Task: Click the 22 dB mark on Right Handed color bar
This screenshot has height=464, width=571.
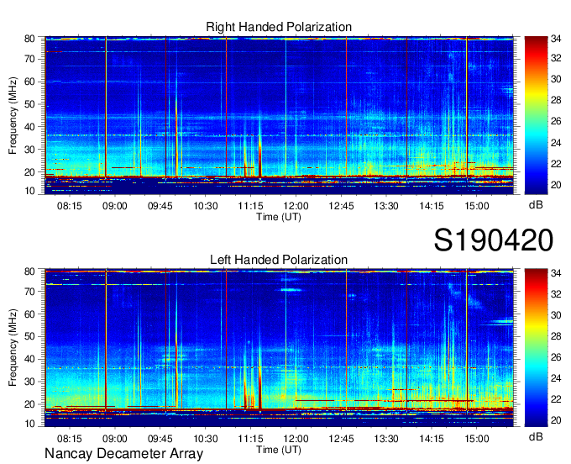Action: pyautogui.click(x=556, y=164)
